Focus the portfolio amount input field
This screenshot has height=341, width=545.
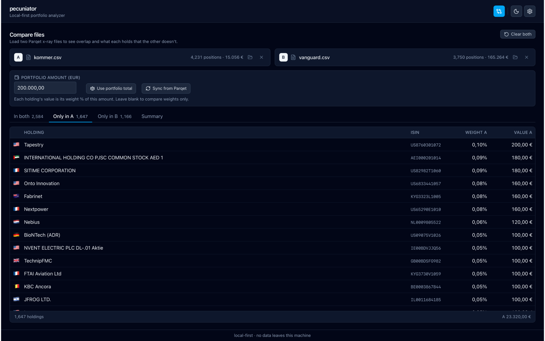(x=45, y=88)
